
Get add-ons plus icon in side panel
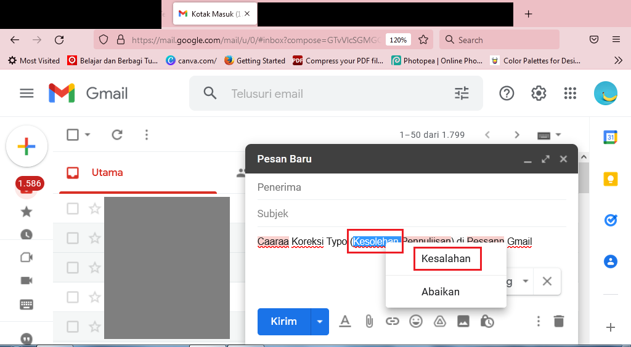coord(611,327)
